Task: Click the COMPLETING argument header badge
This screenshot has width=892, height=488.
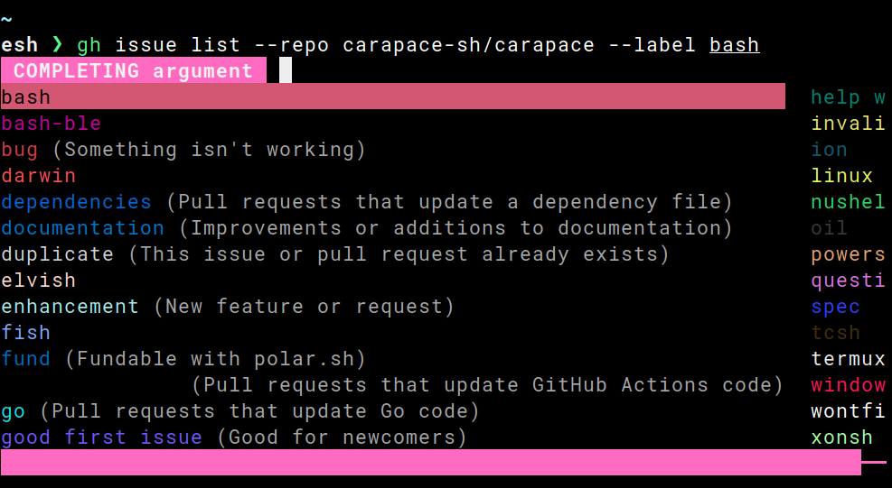Action: (x=133, y=70)
